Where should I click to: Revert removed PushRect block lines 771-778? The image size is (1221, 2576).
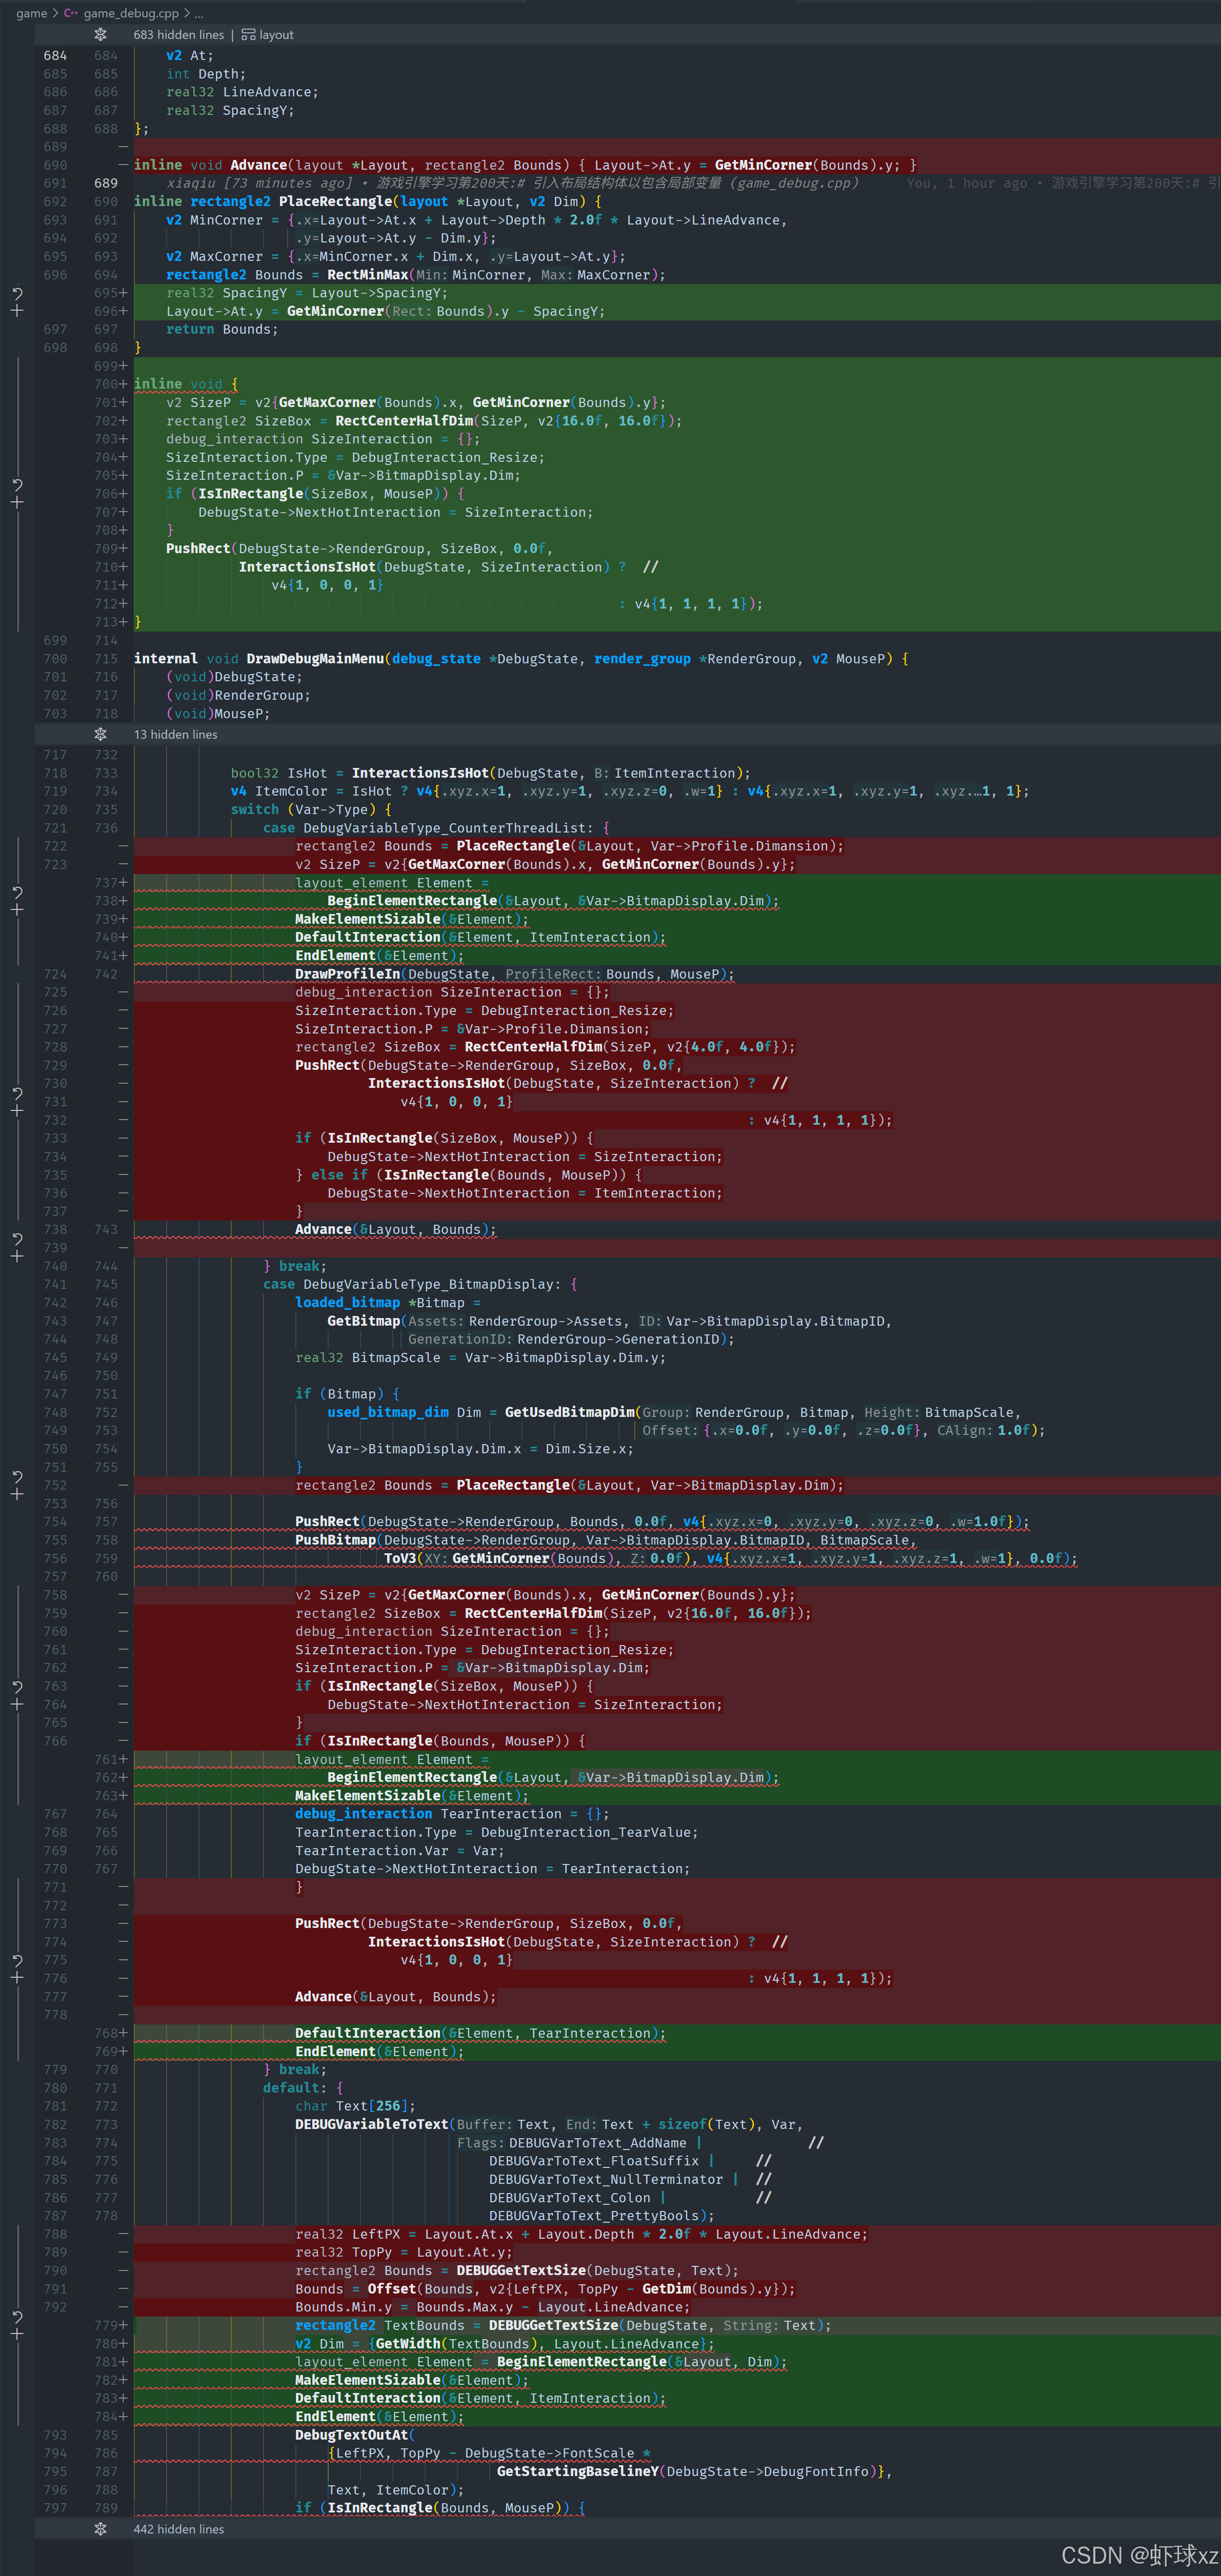pyautogui.click(x=17, y=1960)
